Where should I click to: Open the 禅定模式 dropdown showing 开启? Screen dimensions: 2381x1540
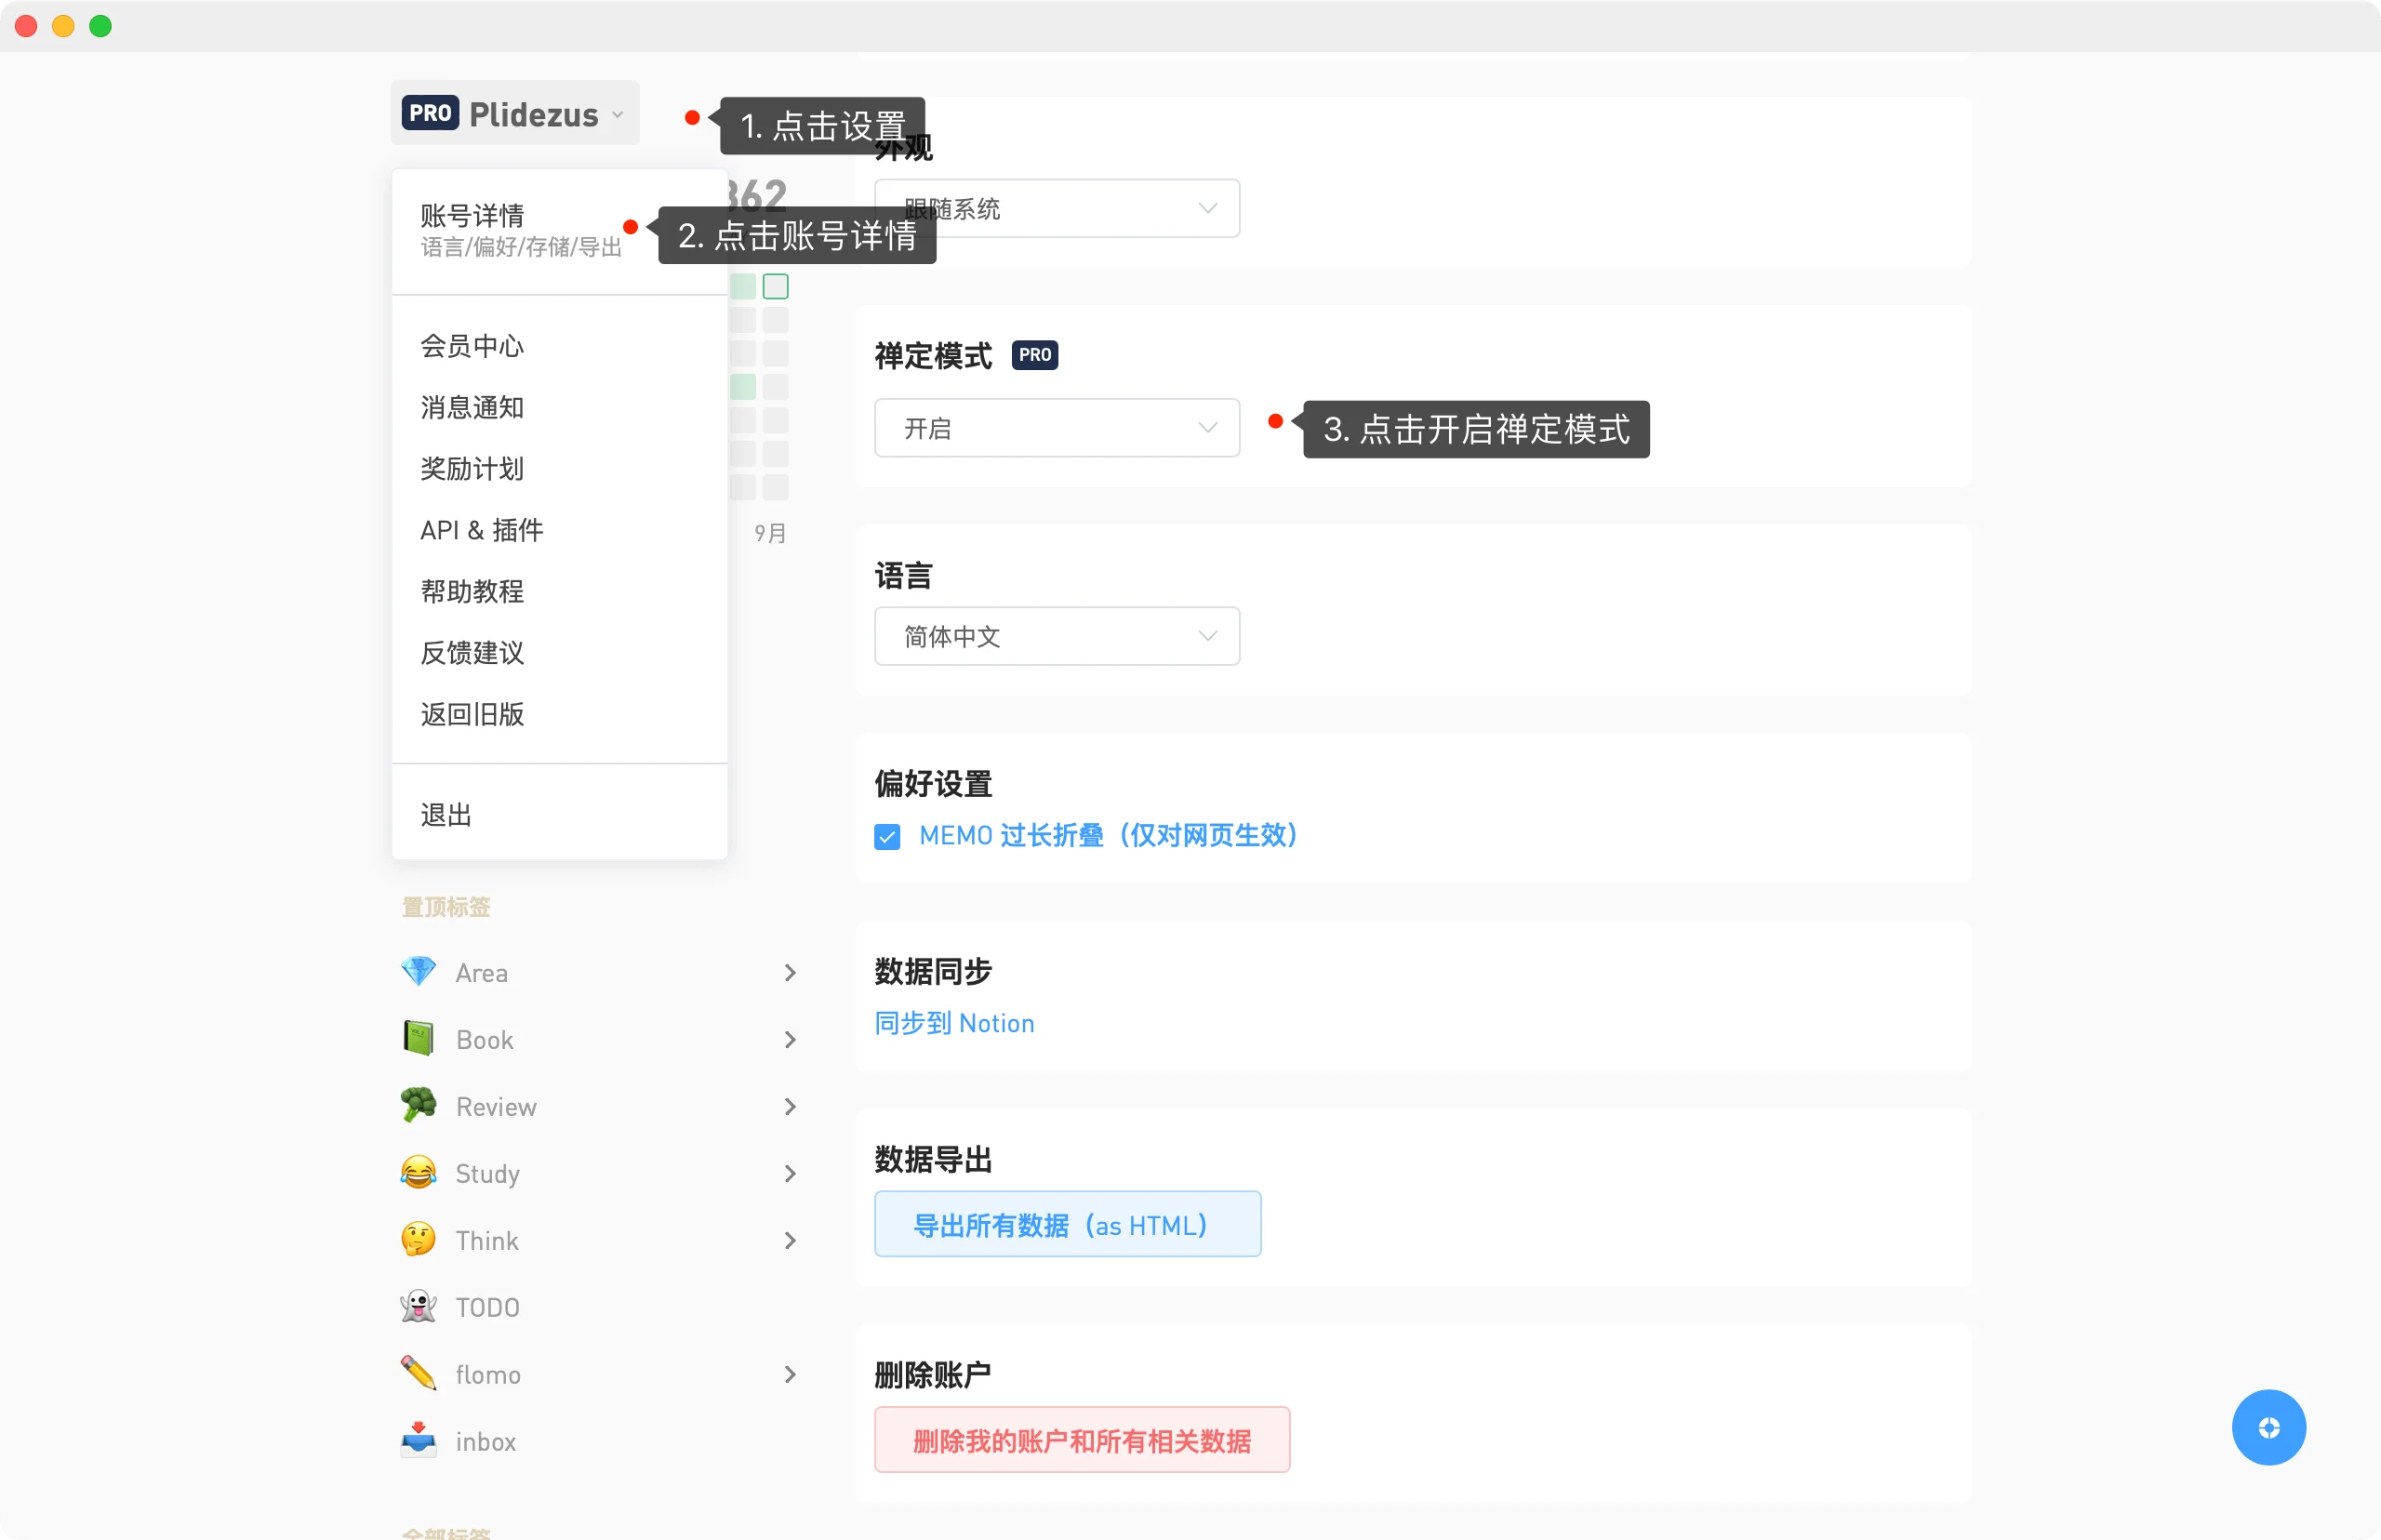pos(1057,428)
